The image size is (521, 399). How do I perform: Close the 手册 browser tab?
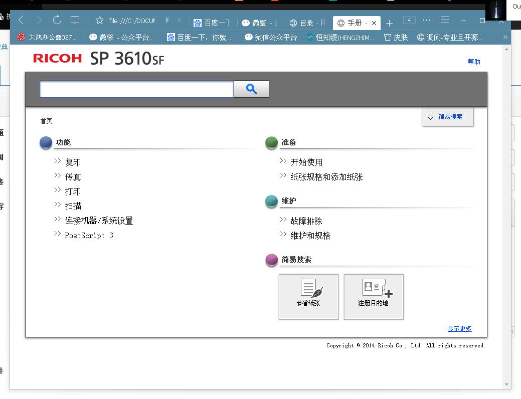[x=374, y=23]
